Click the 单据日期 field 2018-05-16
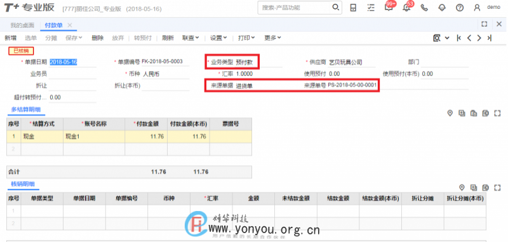The height and width of the screenshot is (242, 508). coord(72,62)
